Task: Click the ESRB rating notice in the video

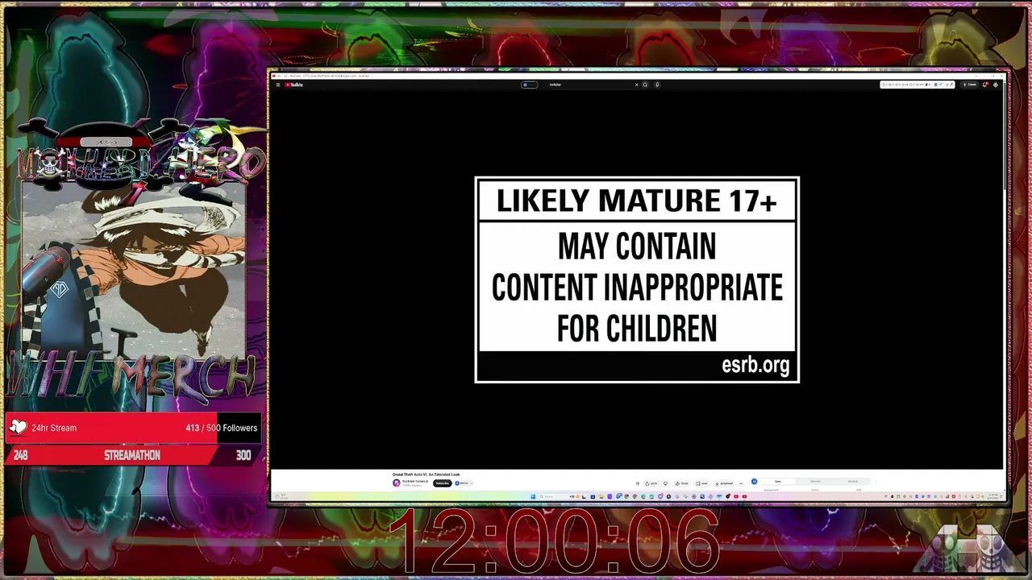Action: [x=637, y=280]
